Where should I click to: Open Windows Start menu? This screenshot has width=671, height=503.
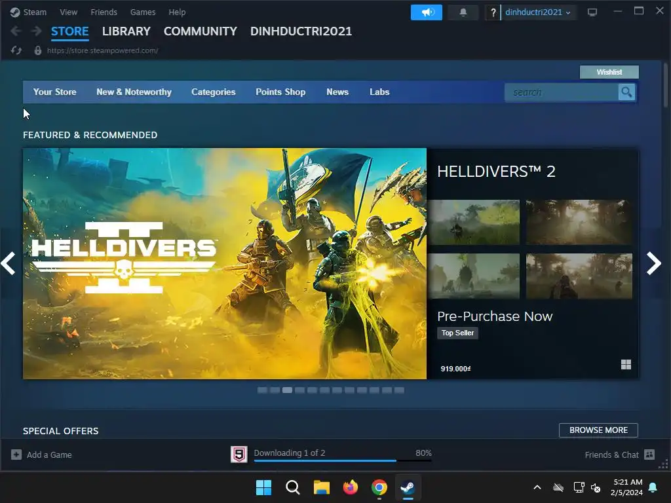[x=263, y=487]
